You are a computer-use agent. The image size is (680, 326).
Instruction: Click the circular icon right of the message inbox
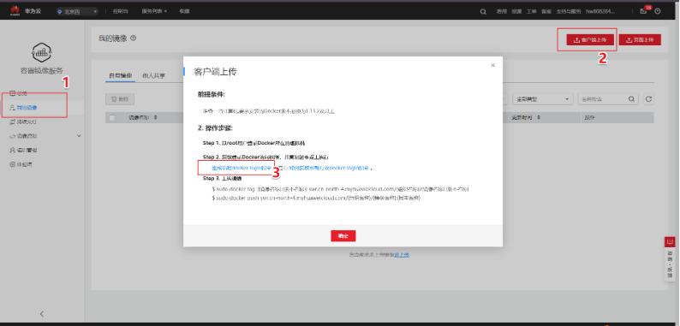(658, 11)
